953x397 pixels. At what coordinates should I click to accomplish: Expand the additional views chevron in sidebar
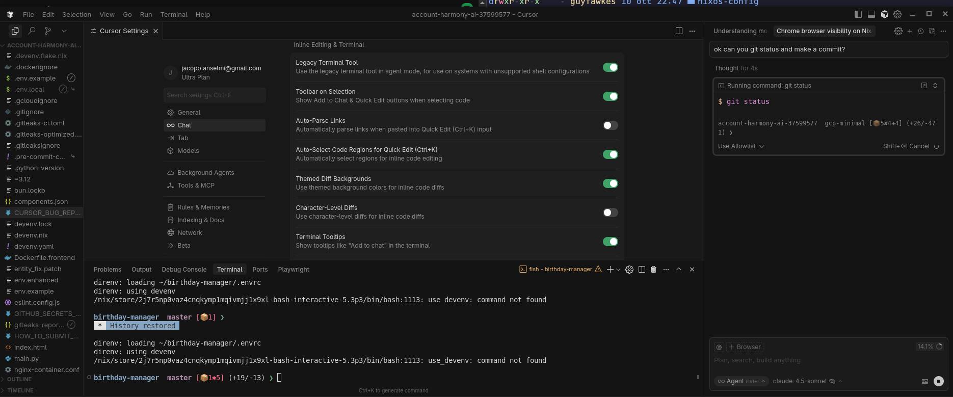[x=64, y=31]
